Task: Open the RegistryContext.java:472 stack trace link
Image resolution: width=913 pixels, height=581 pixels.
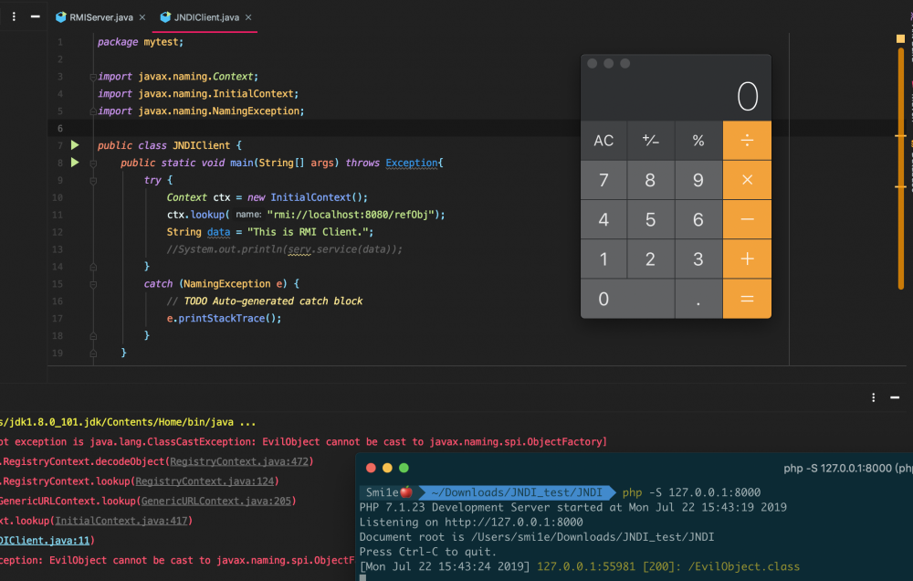Action: (x=239, y=461)
